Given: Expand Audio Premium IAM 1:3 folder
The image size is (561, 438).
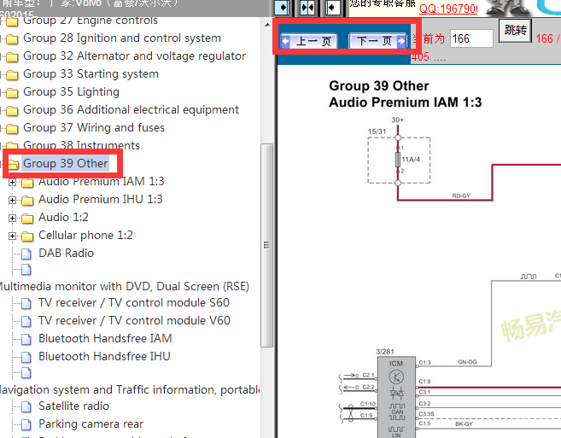Looking at the screenshot, I should click(x=12, y=182).
